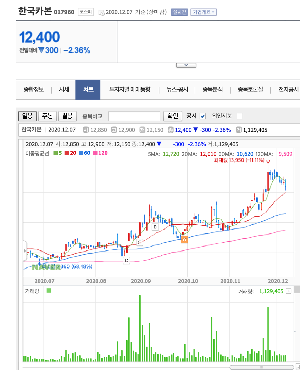Screen dimensions: 300x370
Task: Go to 뉴스·공시 tab
Action: click(177, 90)
